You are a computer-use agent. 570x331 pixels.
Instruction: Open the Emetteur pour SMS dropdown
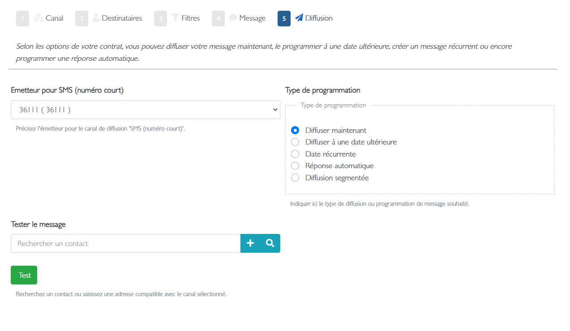pyautogui.click(x=146, y=110)
